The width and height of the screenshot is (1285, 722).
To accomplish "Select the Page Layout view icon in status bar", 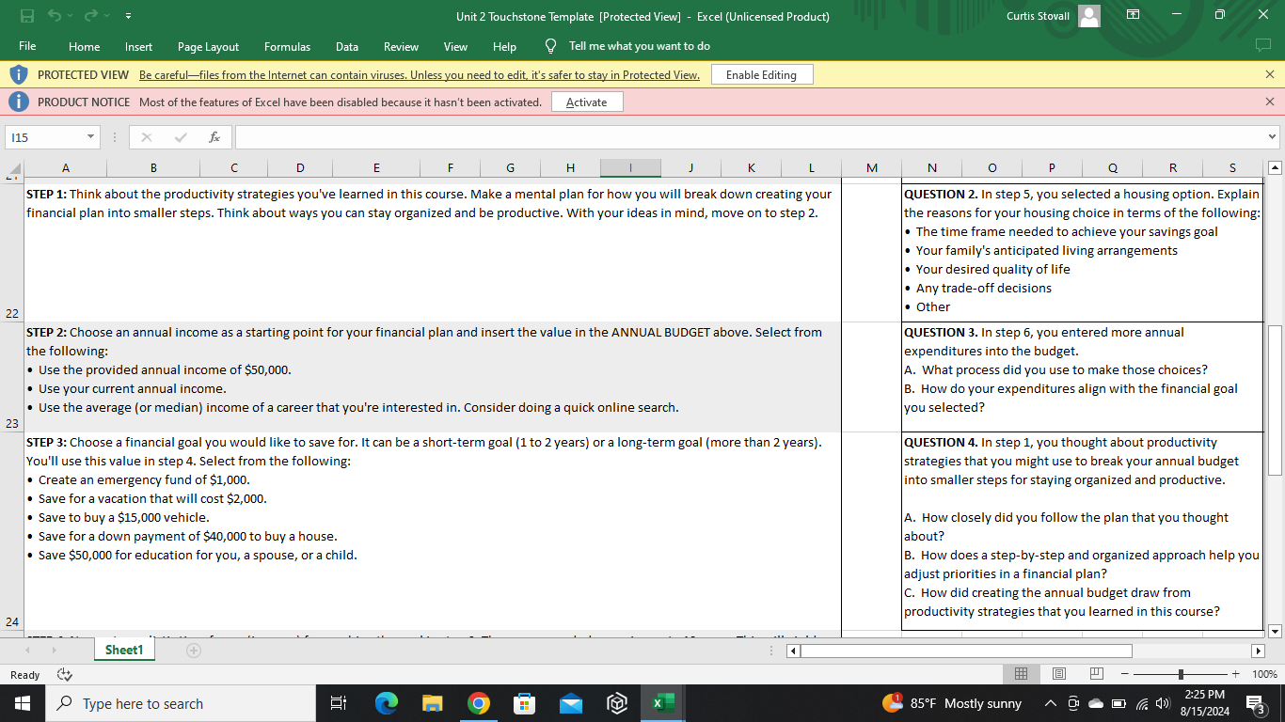I will click(x=1058, y=674).
